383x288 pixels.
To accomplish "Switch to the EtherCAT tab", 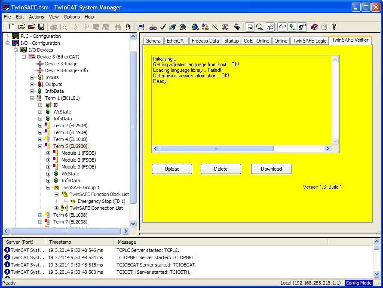I will click(x=176, y=41).
